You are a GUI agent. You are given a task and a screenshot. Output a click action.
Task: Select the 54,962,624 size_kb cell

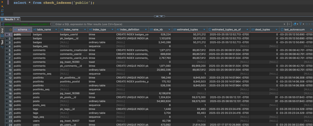coord(160,101)
